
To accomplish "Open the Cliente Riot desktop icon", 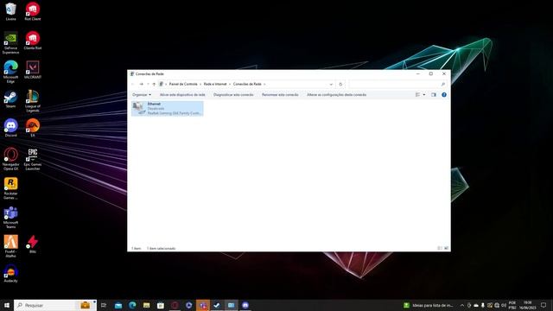I will (33, 41).
